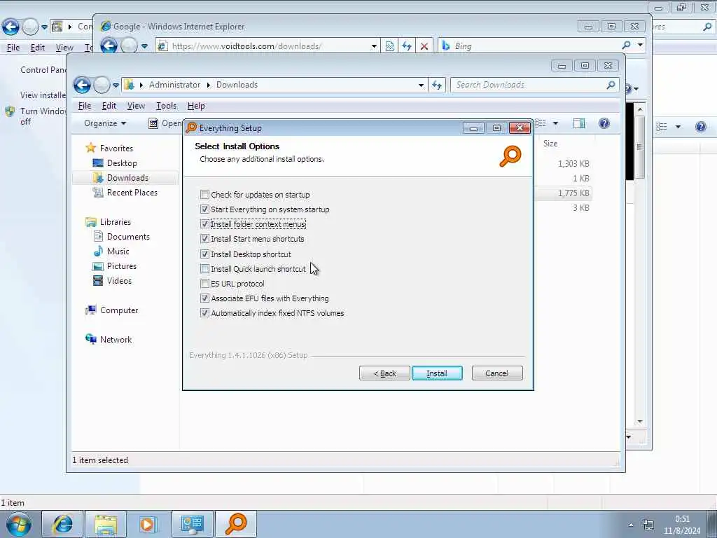Open Windows Explorer from the taskbar
717x538 pixels.
[106, 524]
